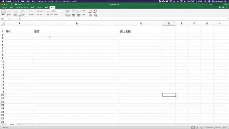Click Page Break view icon in status bar

click(x=201, y=128)
